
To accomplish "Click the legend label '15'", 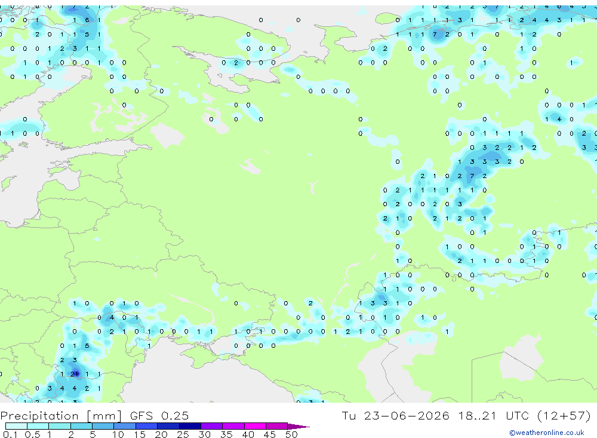I will coord(140,434).
